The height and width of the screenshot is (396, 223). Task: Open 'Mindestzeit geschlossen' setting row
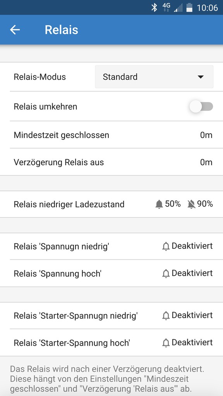pos(111,135)
